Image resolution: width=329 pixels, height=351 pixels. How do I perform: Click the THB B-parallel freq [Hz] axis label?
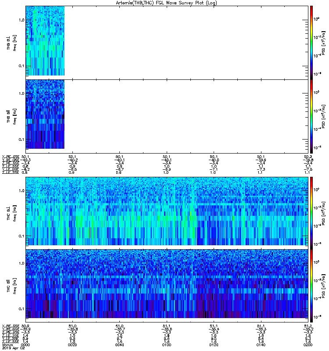point(15,117)
